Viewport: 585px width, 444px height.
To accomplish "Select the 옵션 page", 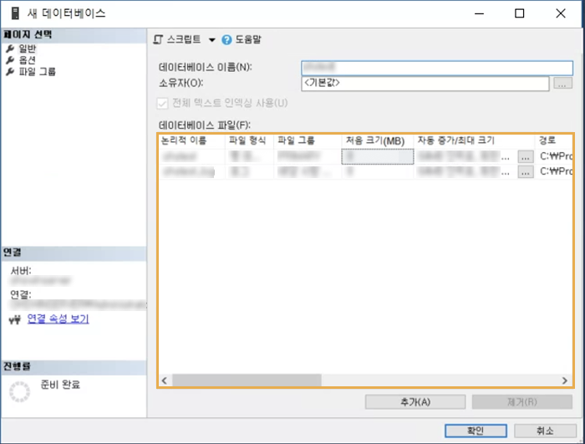I will [27, 60].
